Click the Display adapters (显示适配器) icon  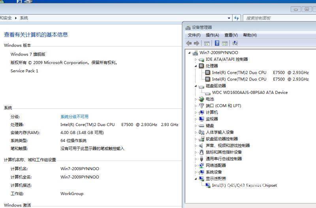[x=201, y=178]
